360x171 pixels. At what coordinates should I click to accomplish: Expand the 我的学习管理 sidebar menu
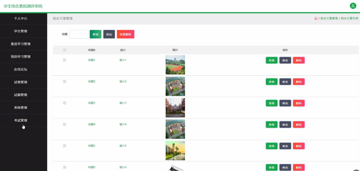point(23,56)
